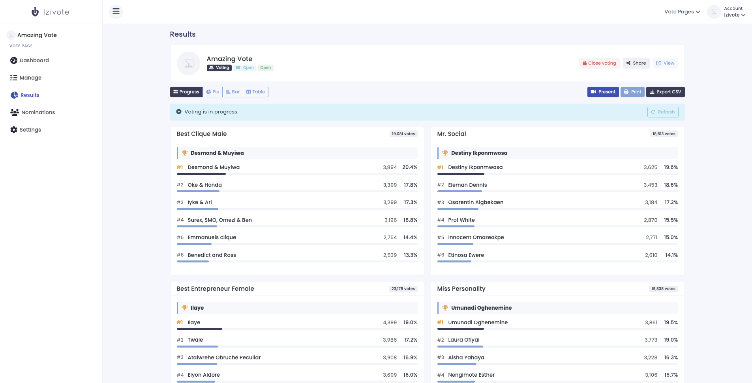
Task: Click the trophy icon beside Desmond & Muyiwa
Action: 184,153
